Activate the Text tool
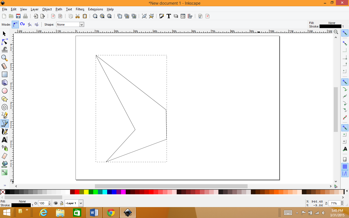 (4, 140)
